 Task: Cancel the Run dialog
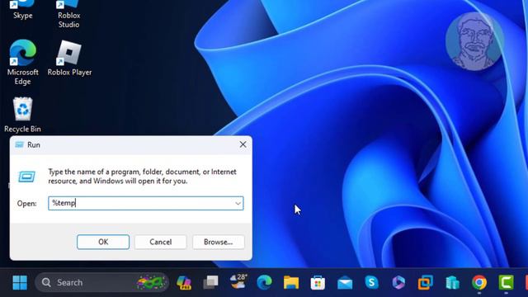tap(161, 242)
